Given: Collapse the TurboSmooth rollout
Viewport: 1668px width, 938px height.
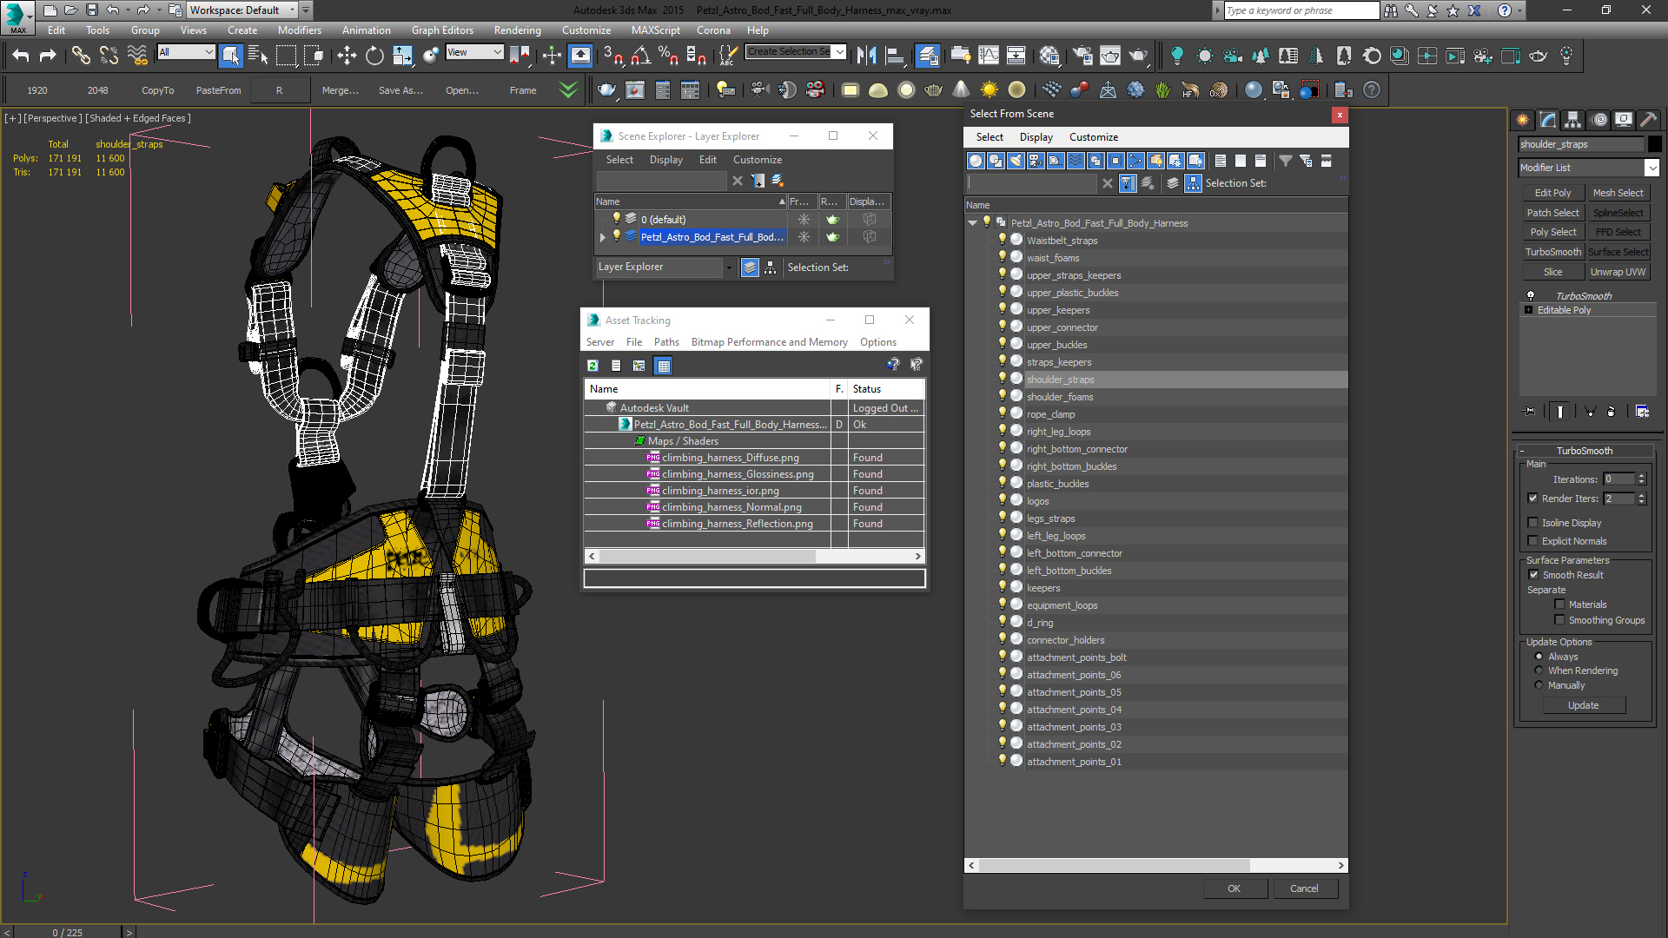Looking at the screenshot, I should click(x=1523, y=451).
